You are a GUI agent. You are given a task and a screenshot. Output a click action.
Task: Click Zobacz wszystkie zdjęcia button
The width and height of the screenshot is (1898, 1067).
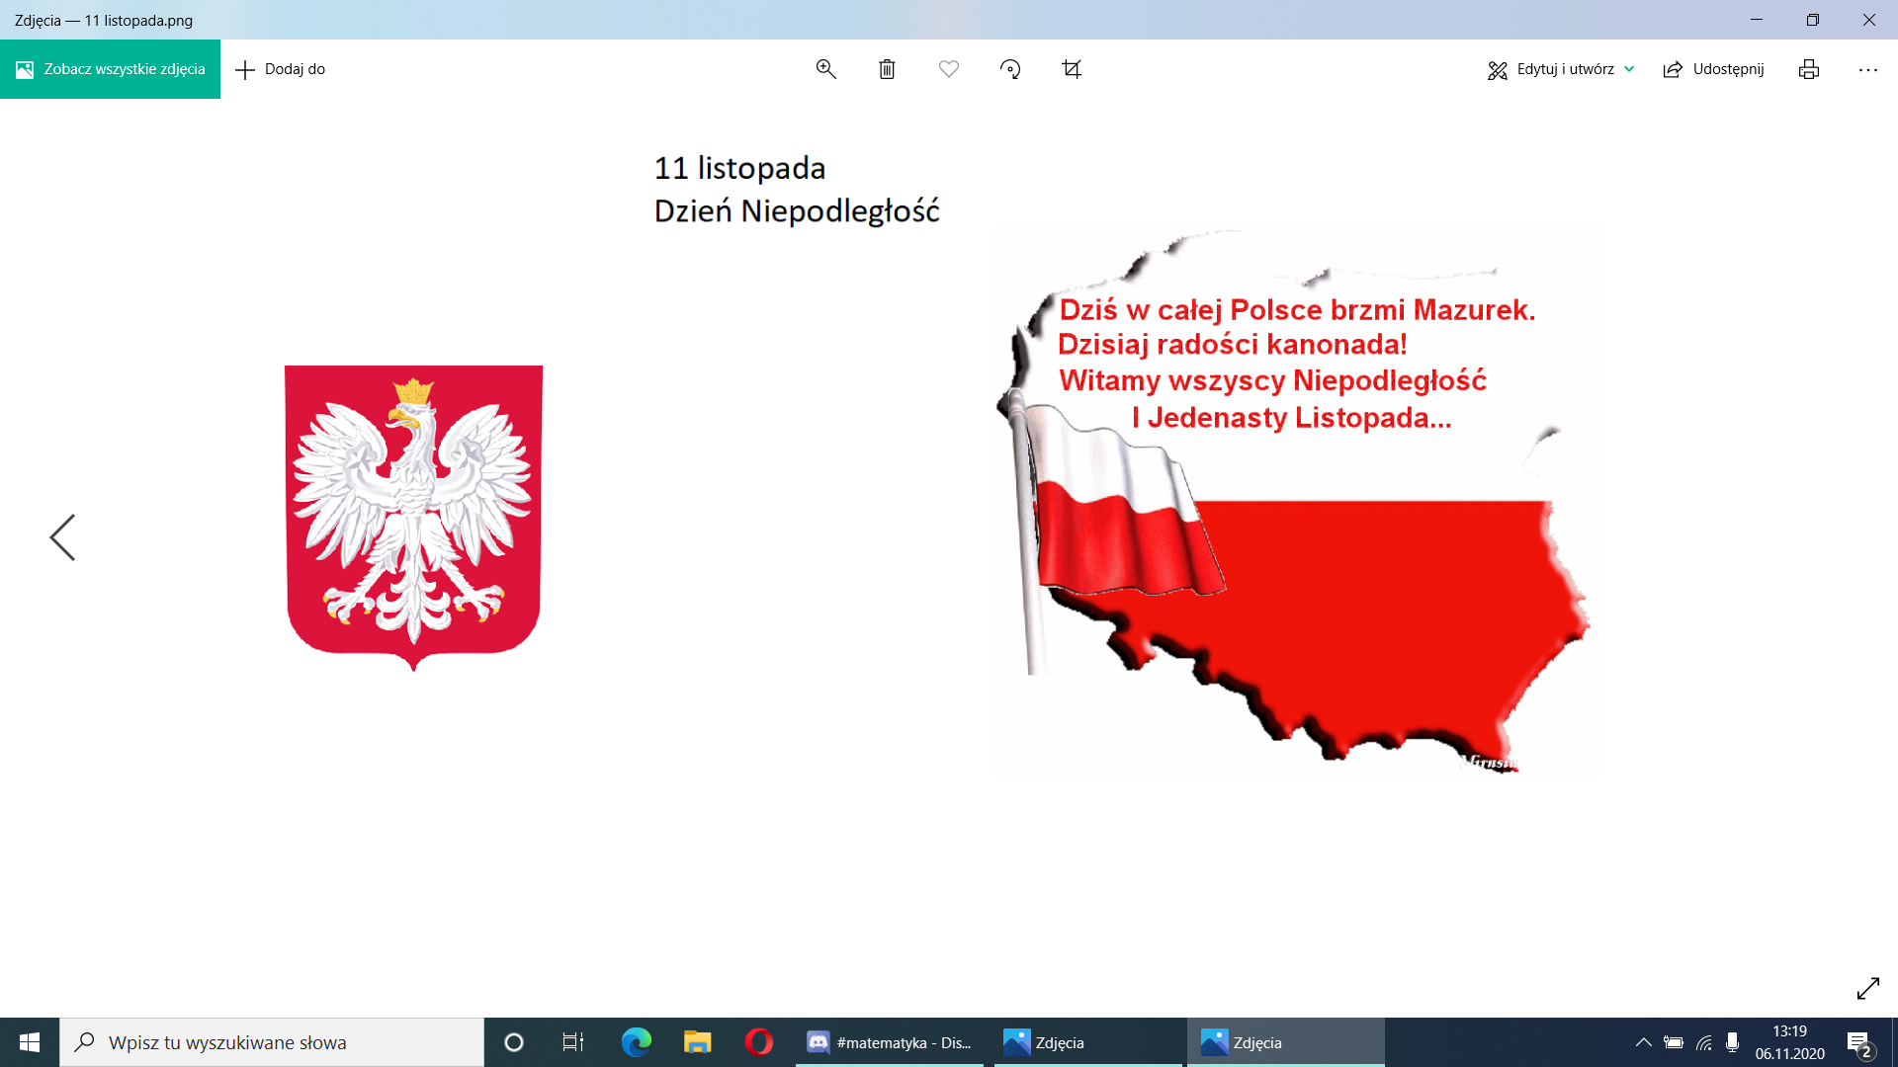(110, 69)
